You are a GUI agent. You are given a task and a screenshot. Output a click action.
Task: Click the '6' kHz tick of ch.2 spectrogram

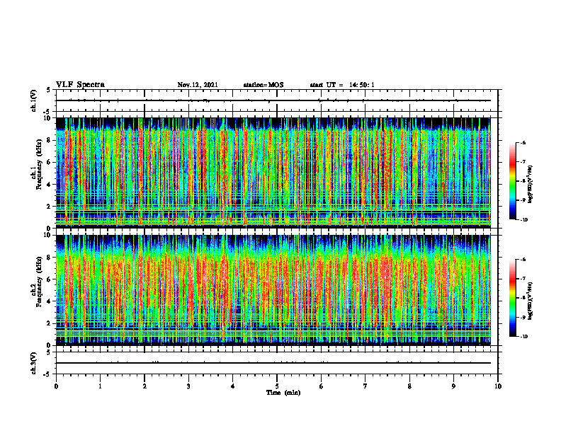49,279
